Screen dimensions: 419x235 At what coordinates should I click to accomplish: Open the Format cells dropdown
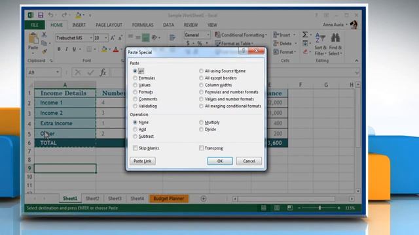pyautogui.click(x=285, y=52)
